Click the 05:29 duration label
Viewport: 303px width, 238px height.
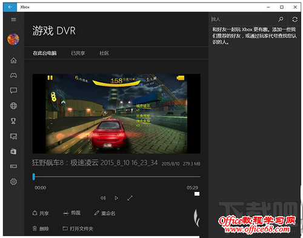[192, 188]
